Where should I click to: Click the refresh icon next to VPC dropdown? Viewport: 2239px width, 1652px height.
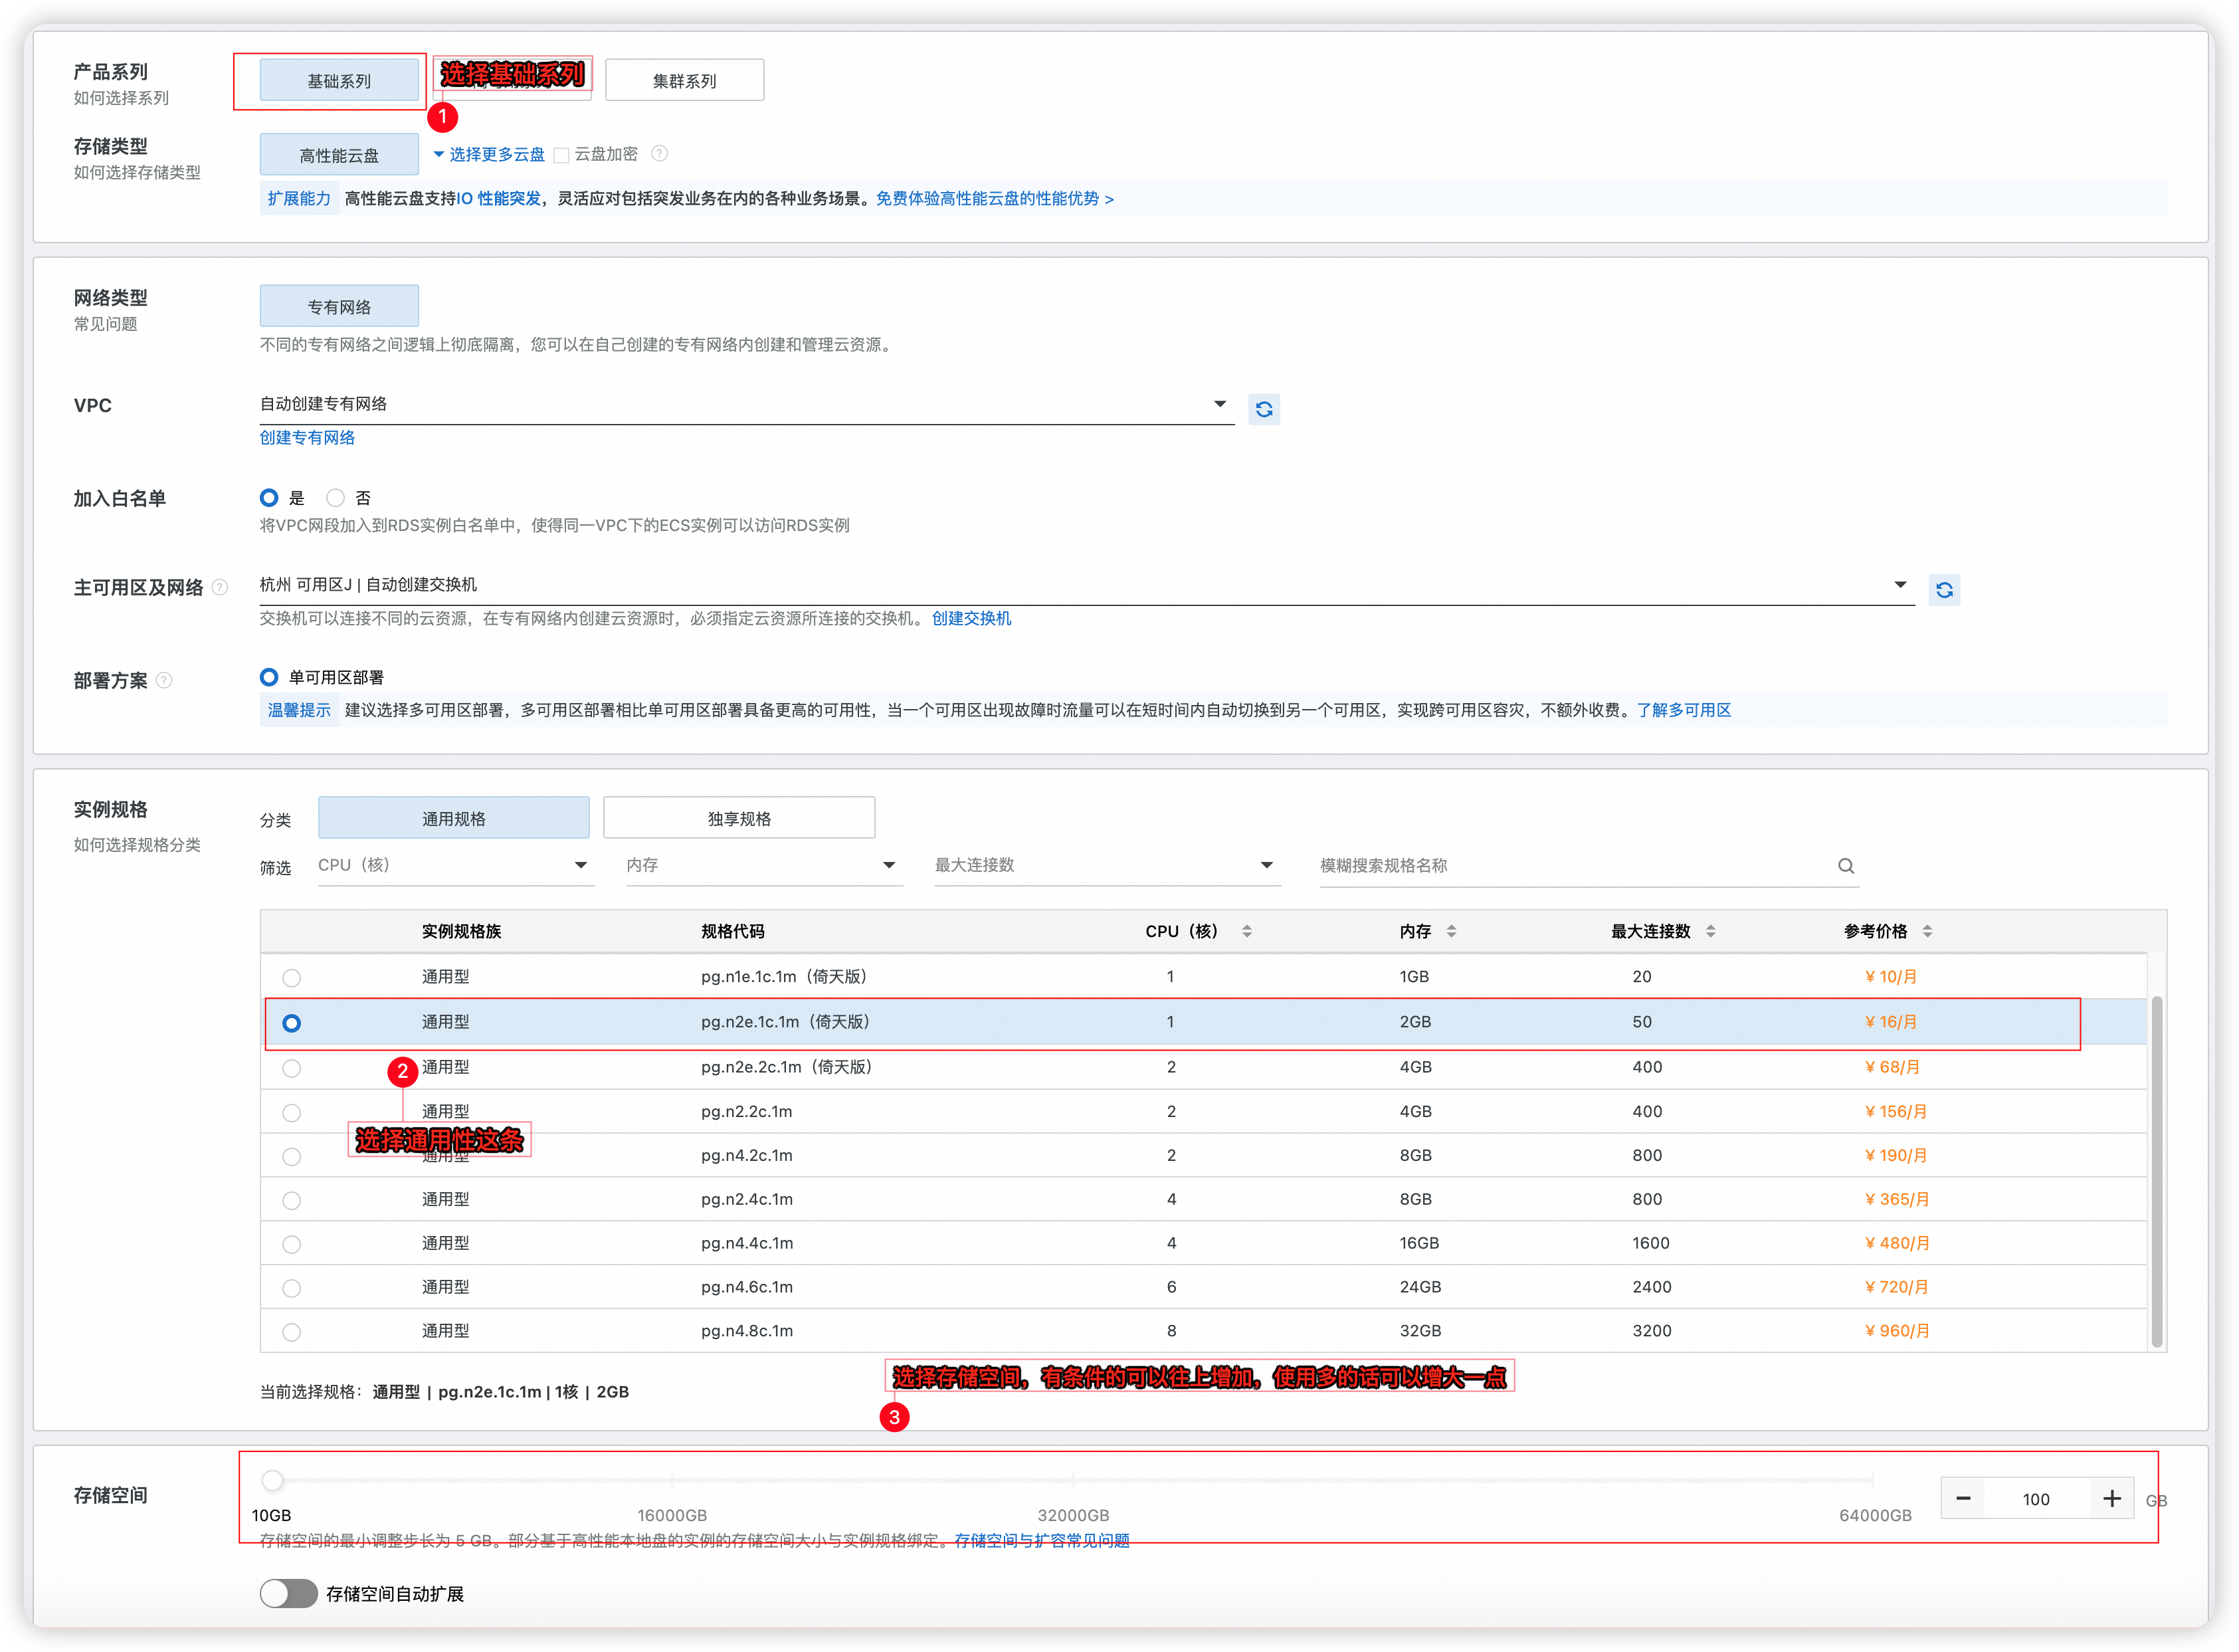click(x=1264, y=409)
